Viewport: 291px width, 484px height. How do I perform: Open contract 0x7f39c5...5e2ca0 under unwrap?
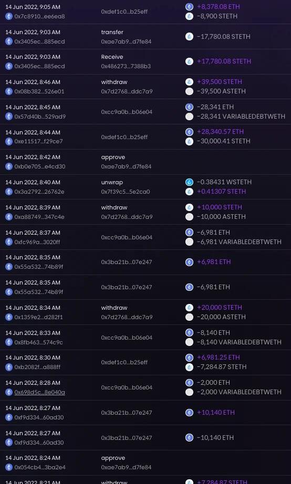click(126, 192)
